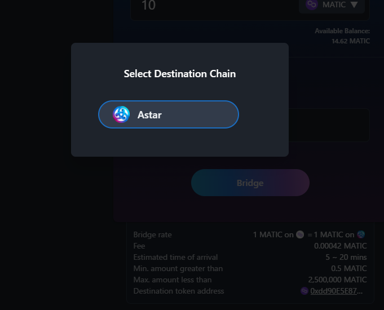The width and height of the screenshot is (384, 310).
Task: Click the Astar icon in bridge rate
Action: click(361, 234)
